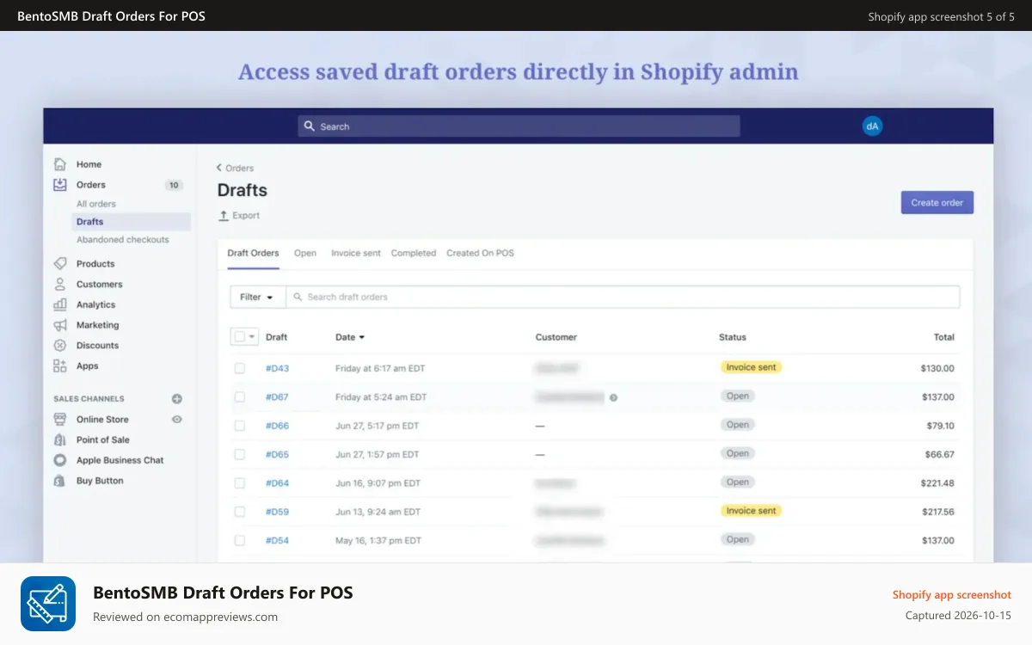Viewport: 1032px width, 645px height.
Task: Click the BentoSMB app logo
Action: (48, 604)
